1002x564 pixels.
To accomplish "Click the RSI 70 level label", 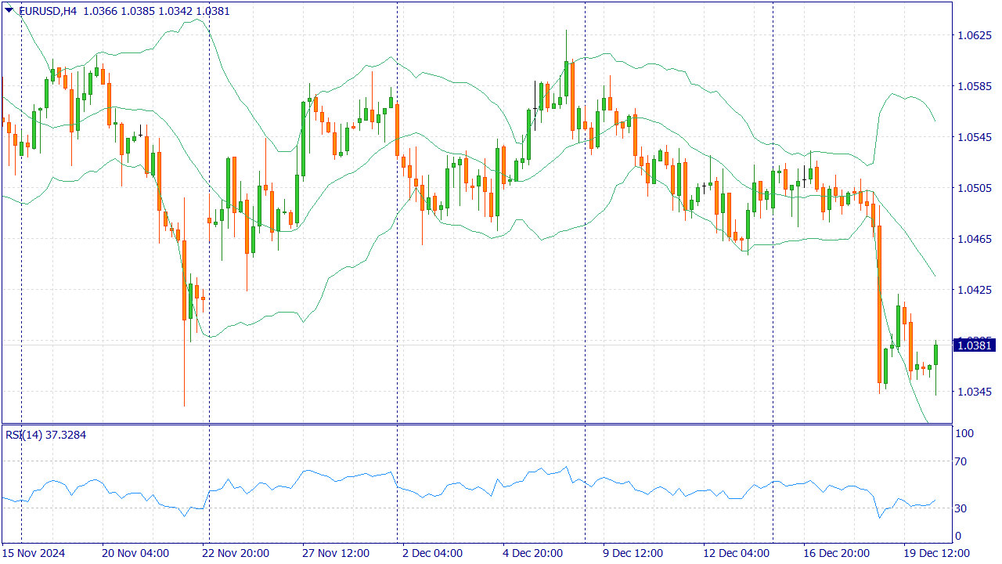I will 961,461.
